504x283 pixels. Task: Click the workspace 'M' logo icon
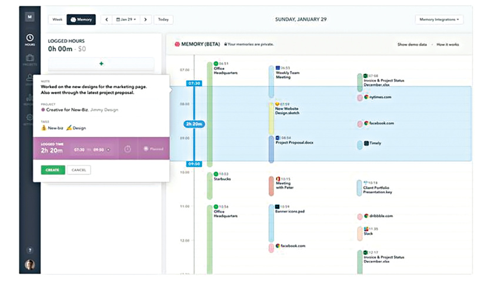[x=29, y=17]
